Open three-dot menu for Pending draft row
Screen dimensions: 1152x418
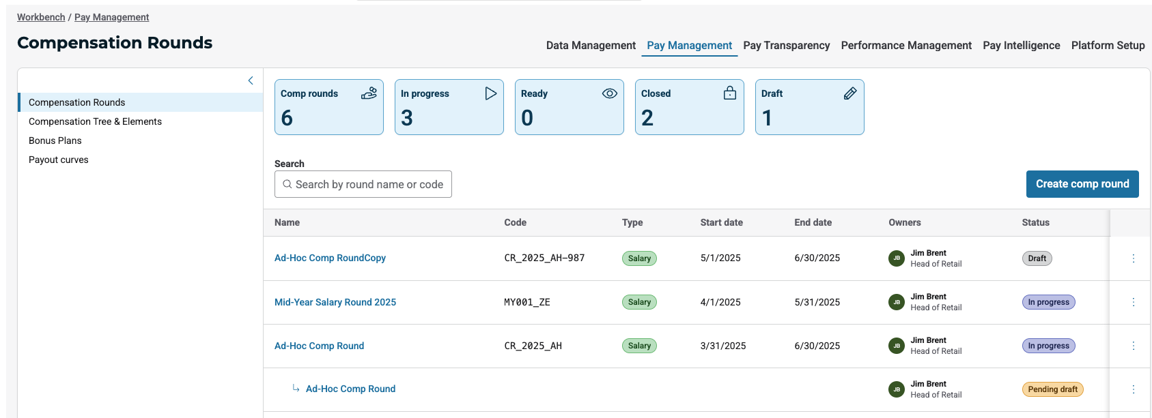[1133, 389]
